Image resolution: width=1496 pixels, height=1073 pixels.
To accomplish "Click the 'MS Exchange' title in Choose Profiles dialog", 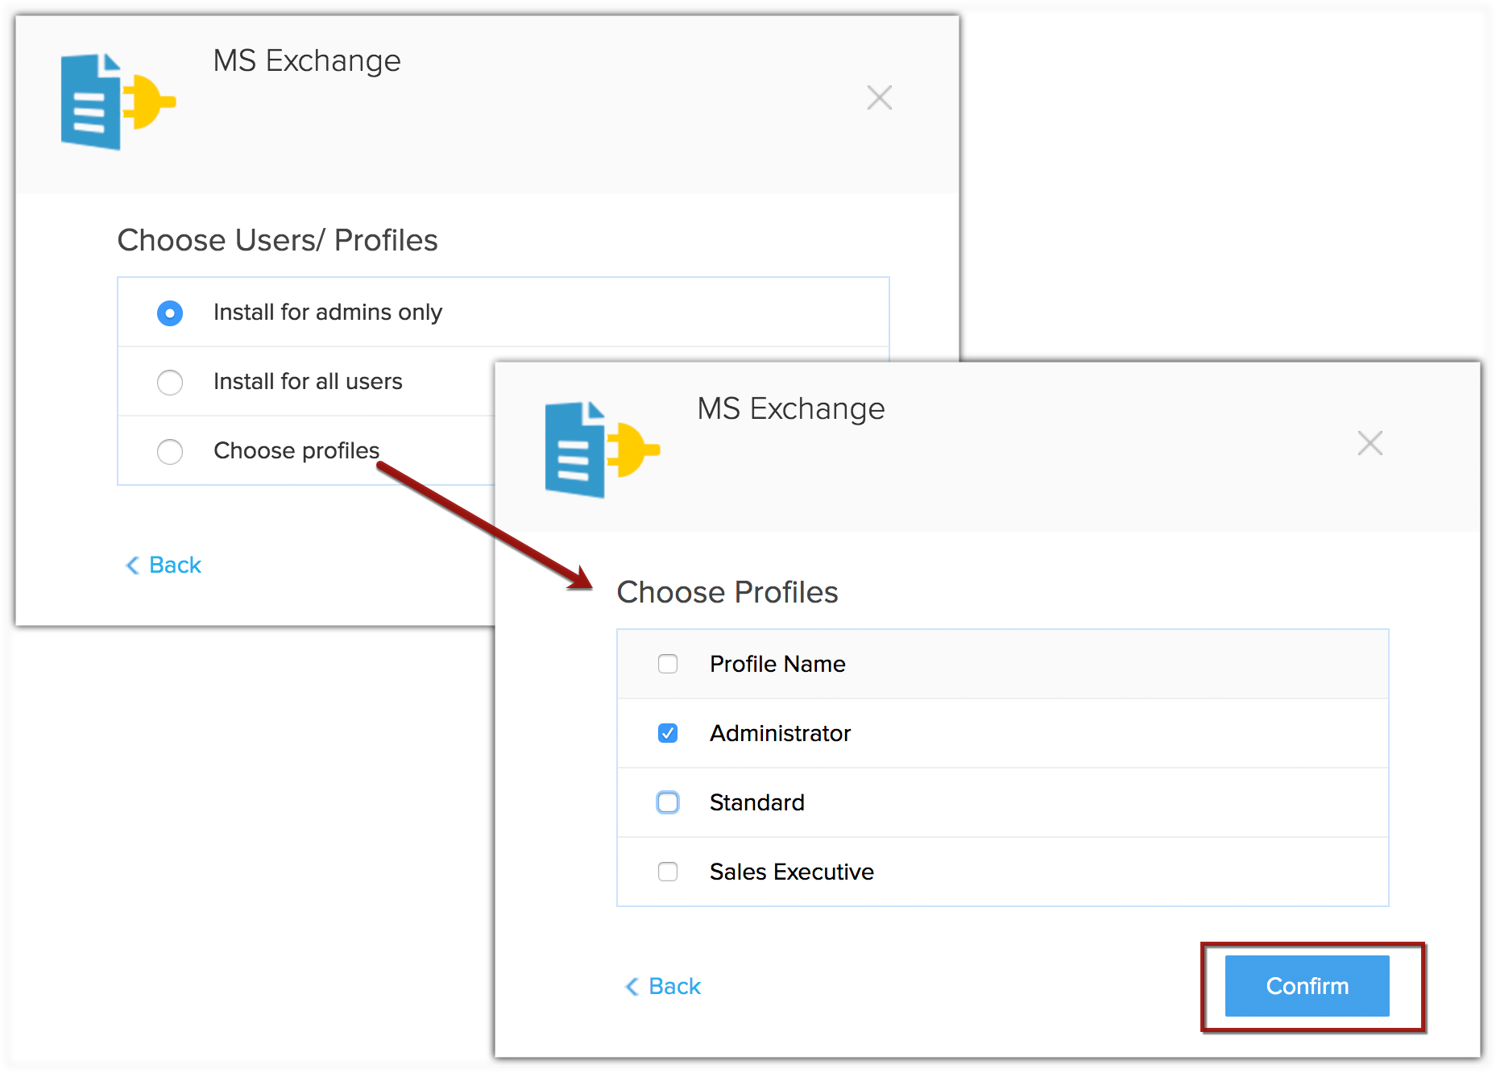I will click(790, 408).
